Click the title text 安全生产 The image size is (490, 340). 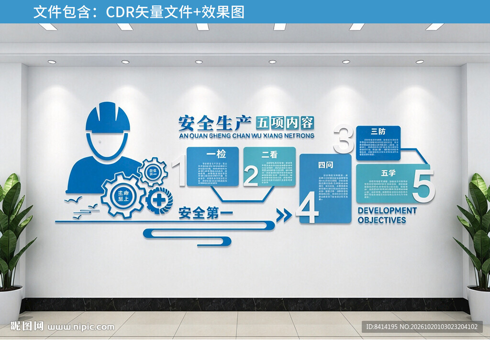click(x=215, y=123)
